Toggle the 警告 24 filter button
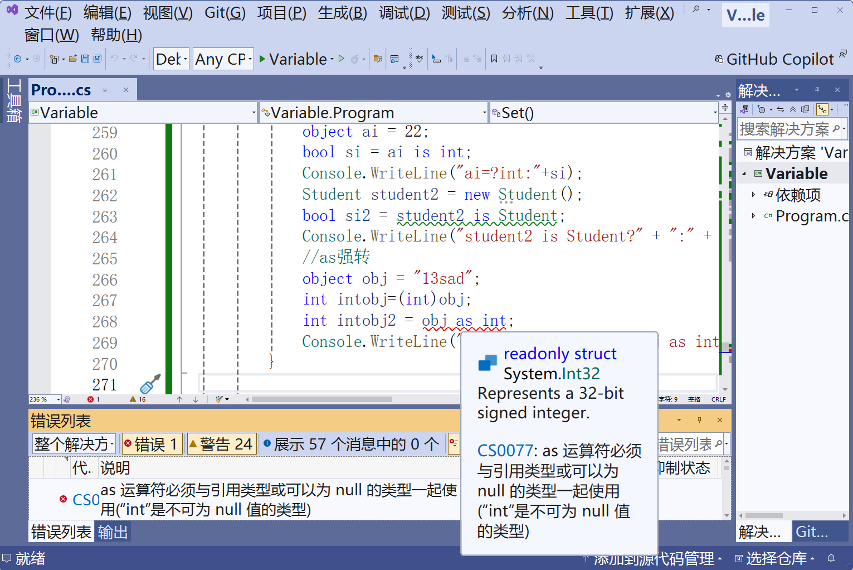The image size is (853, 570). point(222,444)
